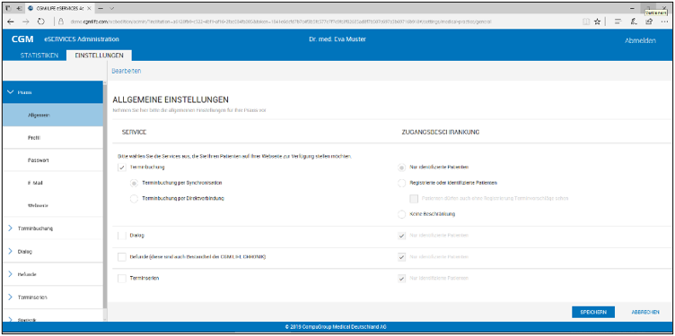Add page to favorites with star icon
The image size is (675, 336).
pos(597,22)
